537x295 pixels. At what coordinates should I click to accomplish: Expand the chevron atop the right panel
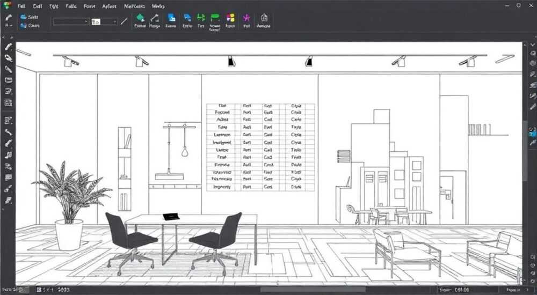(533, 45)
